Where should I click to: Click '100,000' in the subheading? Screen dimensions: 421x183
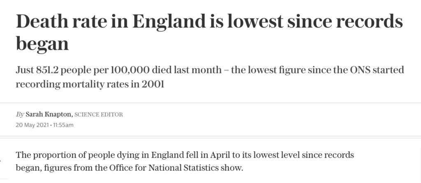[x=129, y=70]
